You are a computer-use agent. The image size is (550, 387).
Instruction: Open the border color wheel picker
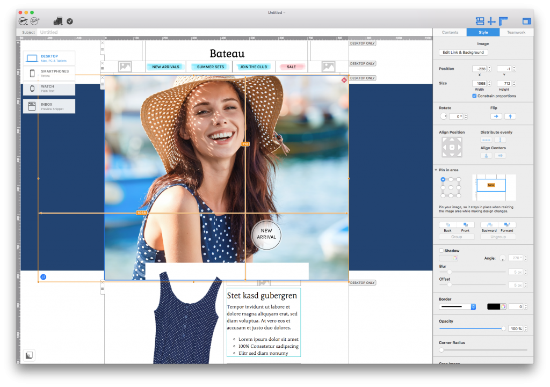click(503, 306)
